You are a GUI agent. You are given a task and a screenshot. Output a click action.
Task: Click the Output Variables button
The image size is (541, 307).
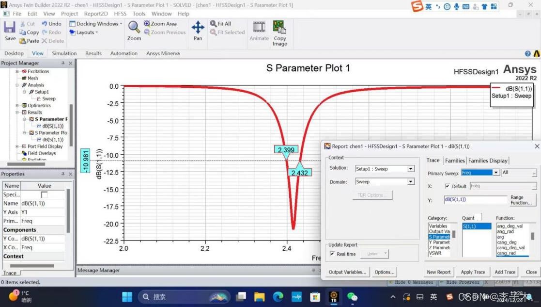click(x=347, y=272)
